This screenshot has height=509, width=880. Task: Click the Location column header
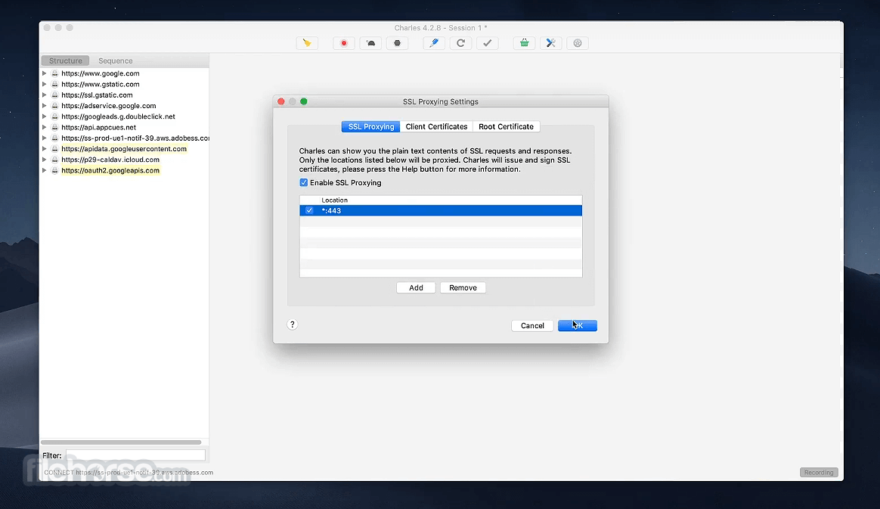click(x=334, y=200)
